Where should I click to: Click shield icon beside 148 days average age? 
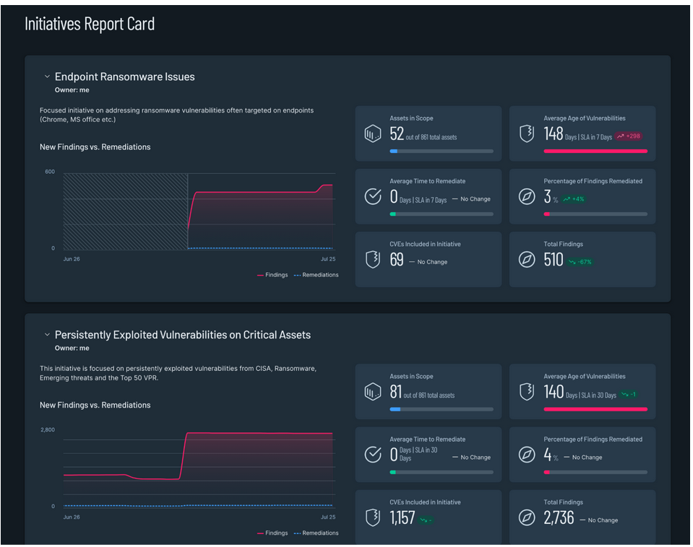526,134
